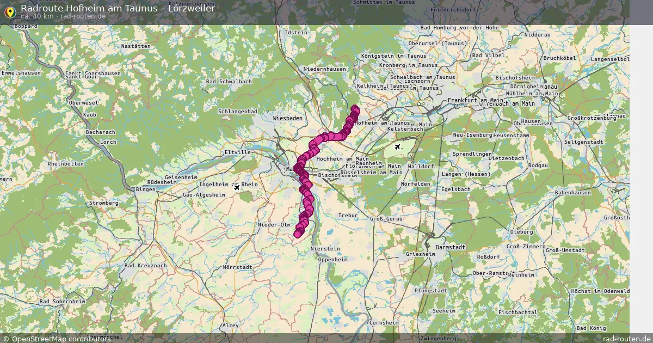
Task: Click the Nieder-Olm town label
Action: 274,224
